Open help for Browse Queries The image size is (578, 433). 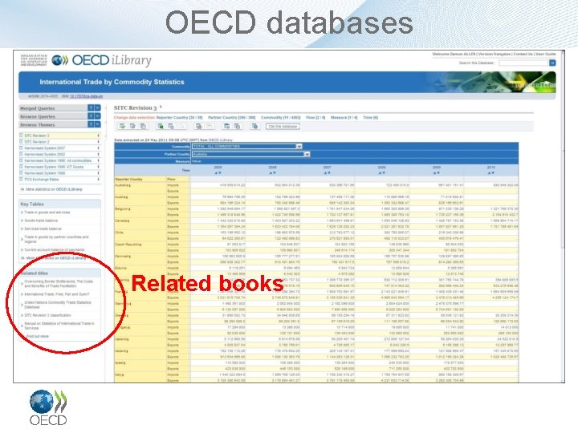tap(91, 116)
